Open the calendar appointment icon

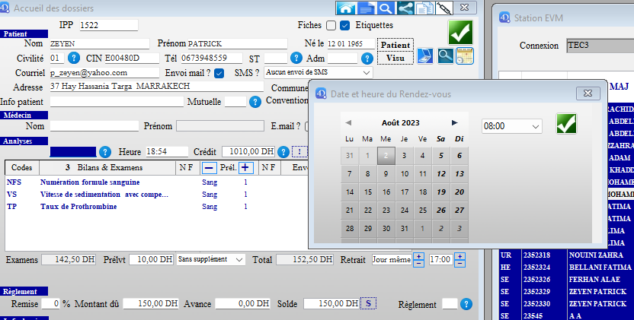tap(465, 55)
